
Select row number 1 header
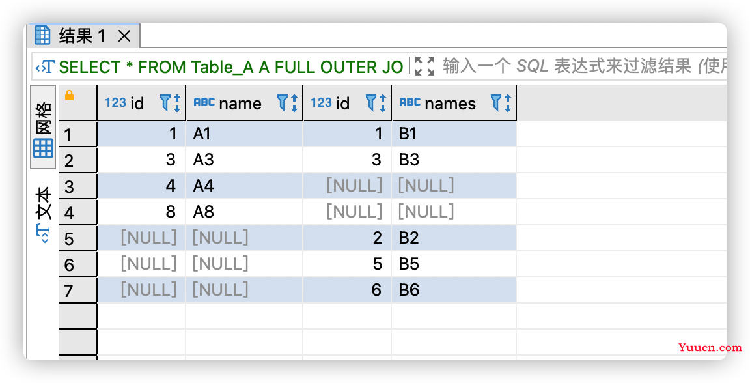(78, 134)
